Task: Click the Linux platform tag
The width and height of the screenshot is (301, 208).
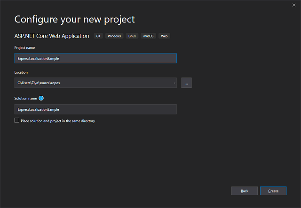Action: (x=132, y=36)
